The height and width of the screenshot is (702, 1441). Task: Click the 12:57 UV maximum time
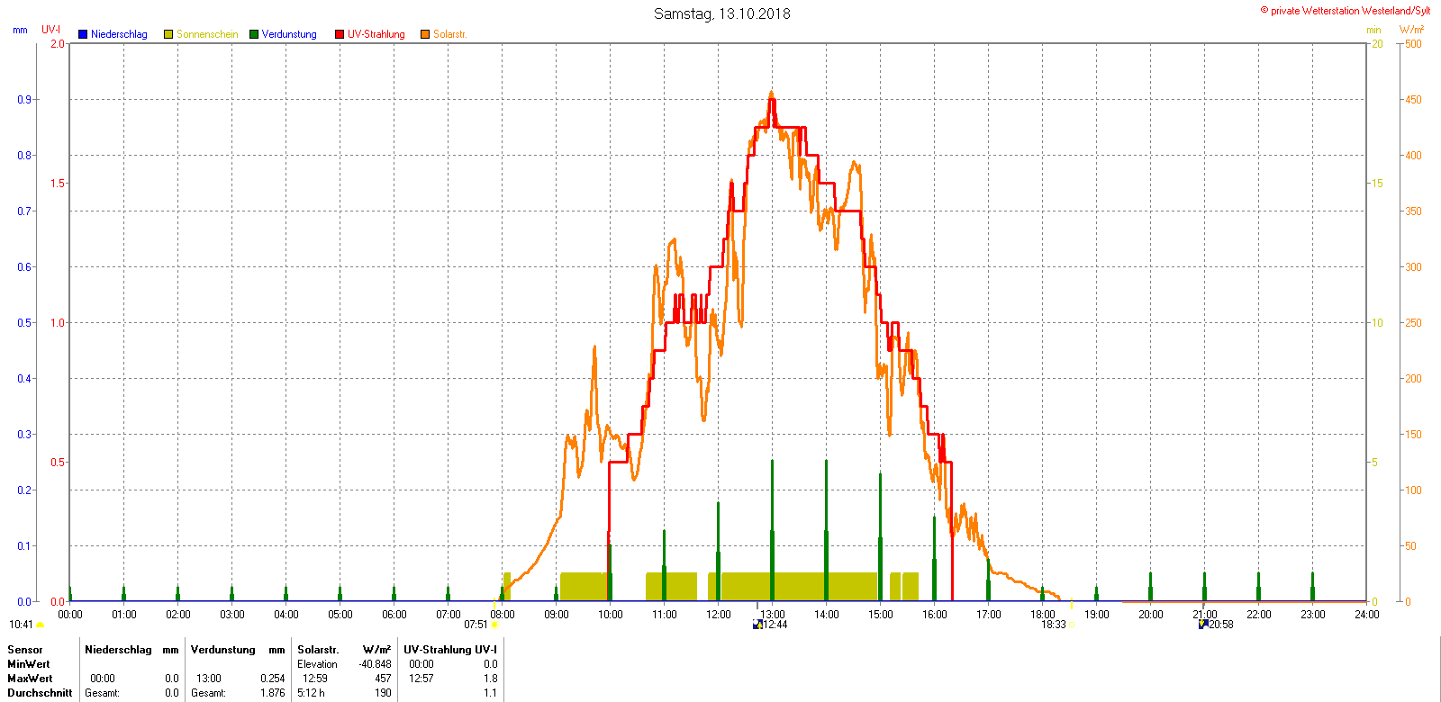(x=421, y=679)
